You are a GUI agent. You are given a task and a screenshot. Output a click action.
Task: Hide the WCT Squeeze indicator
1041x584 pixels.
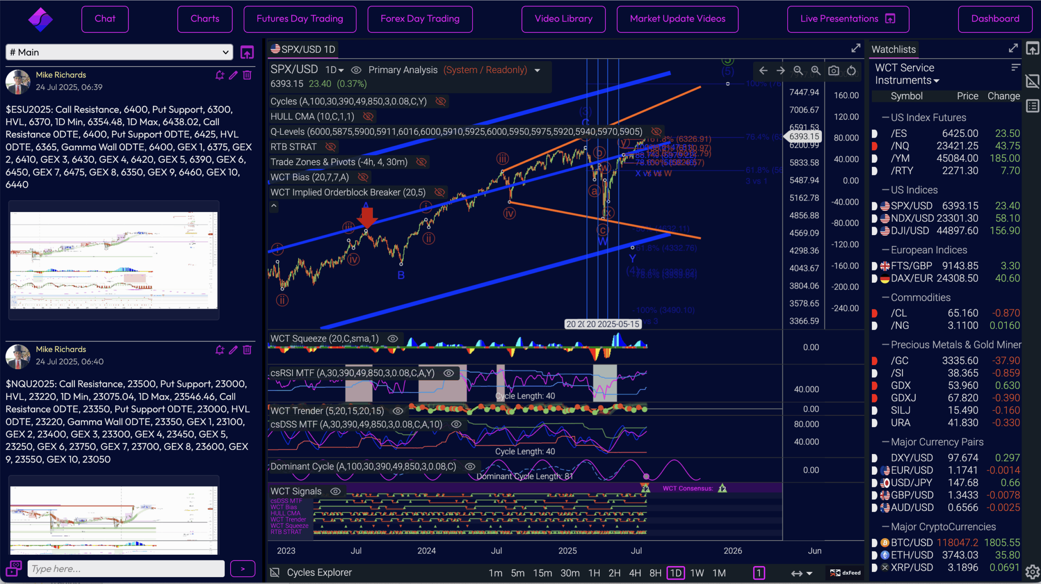tap(393, 339)
